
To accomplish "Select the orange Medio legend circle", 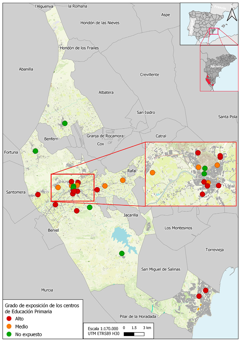I will (x=9, y=326).
